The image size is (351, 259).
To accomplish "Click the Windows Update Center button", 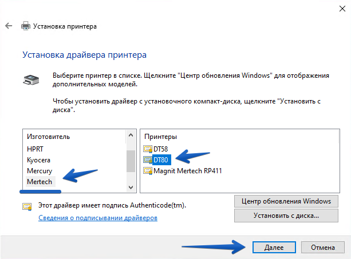I will tap(286, 201).
